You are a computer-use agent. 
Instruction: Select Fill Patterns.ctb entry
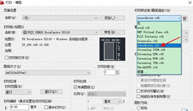(x=159, y=36)
